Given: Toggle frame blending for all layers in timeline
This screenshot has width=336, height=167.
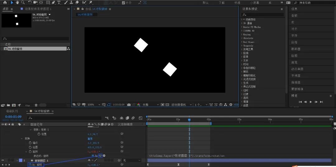Looking at the screenshot, I should point(128,118).
